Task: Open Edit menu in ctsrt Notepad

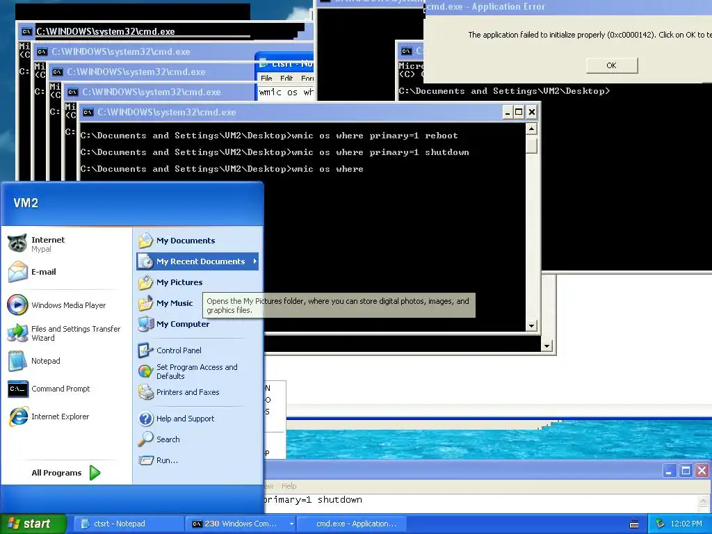Action: click(x=286, y=78)
